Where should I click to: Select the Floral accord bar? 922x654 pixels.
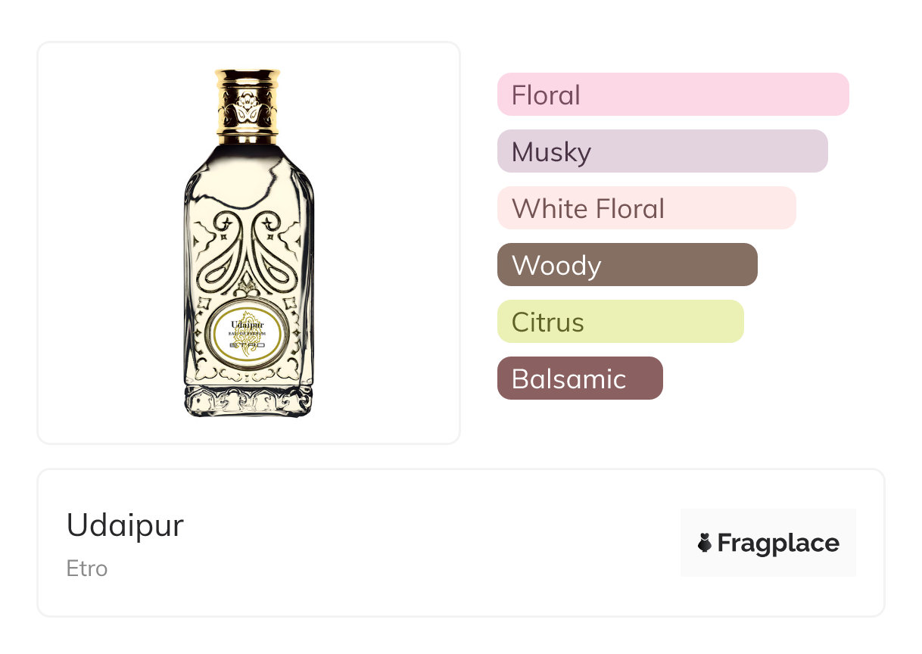[673, 95]
